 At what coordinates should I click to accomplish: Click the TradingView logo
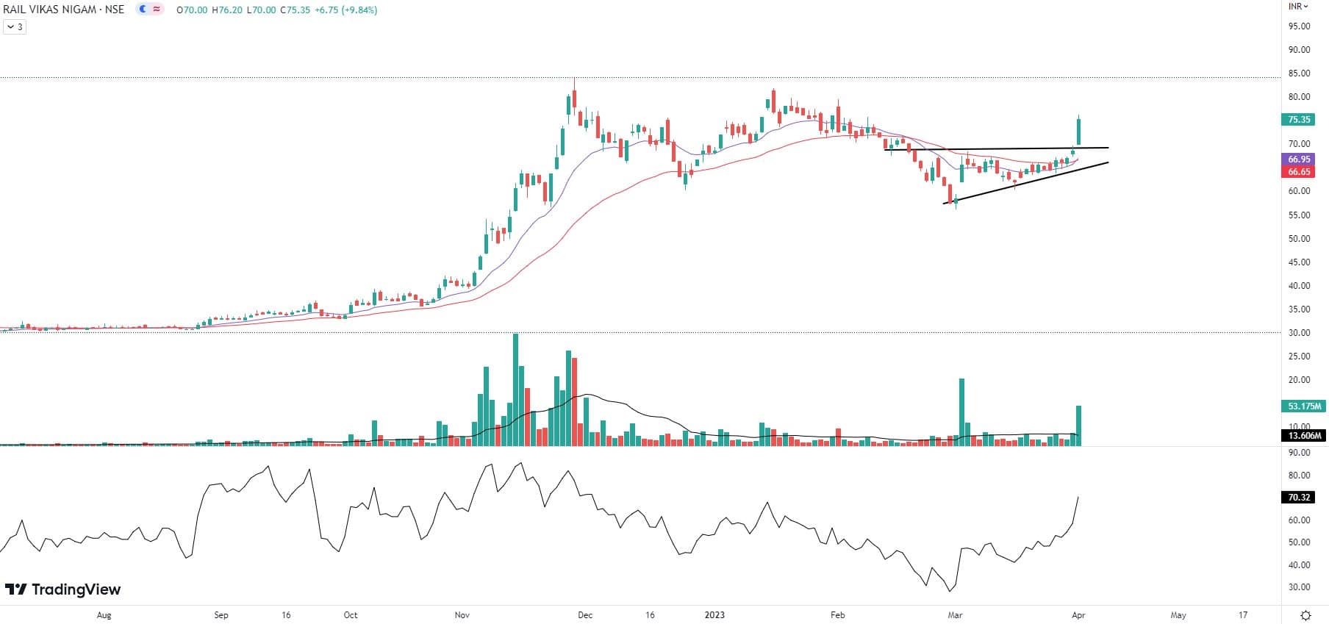(x=63, y=589)
